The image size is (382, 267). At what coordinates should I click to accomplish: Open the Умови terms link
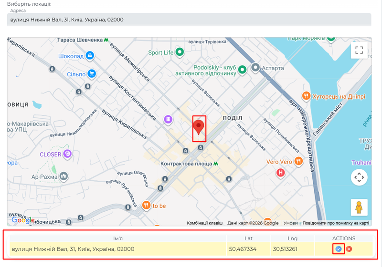tap(290, 223)
